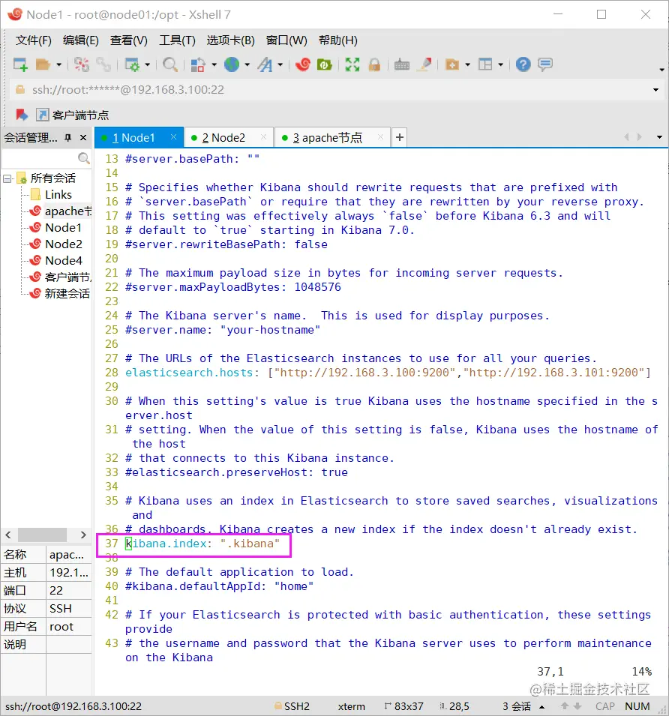This screenshot has height=716, width=669.
Task: Expand the color scheme dropdown arrow
Action: pyautogui.click(x=214, y=64)
